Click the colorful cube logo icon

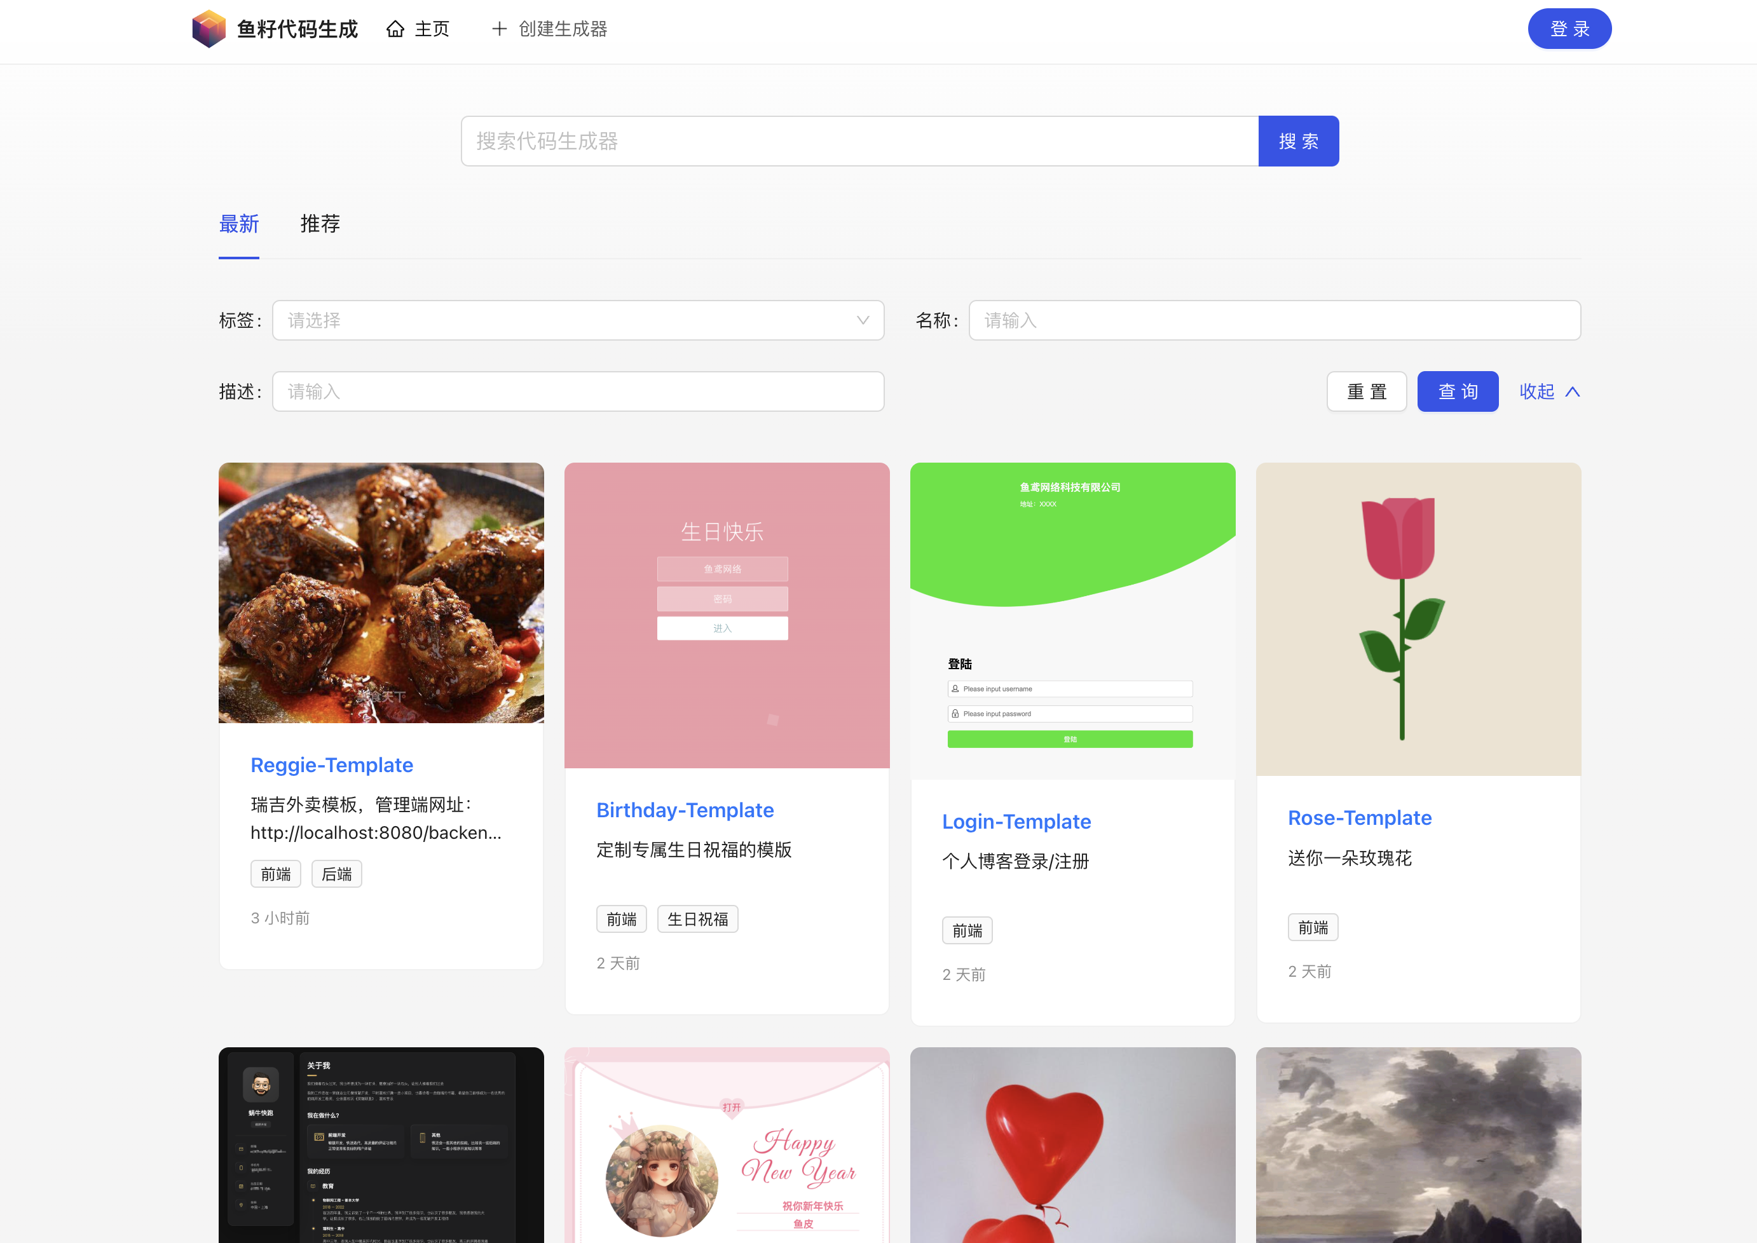[209, 29]
